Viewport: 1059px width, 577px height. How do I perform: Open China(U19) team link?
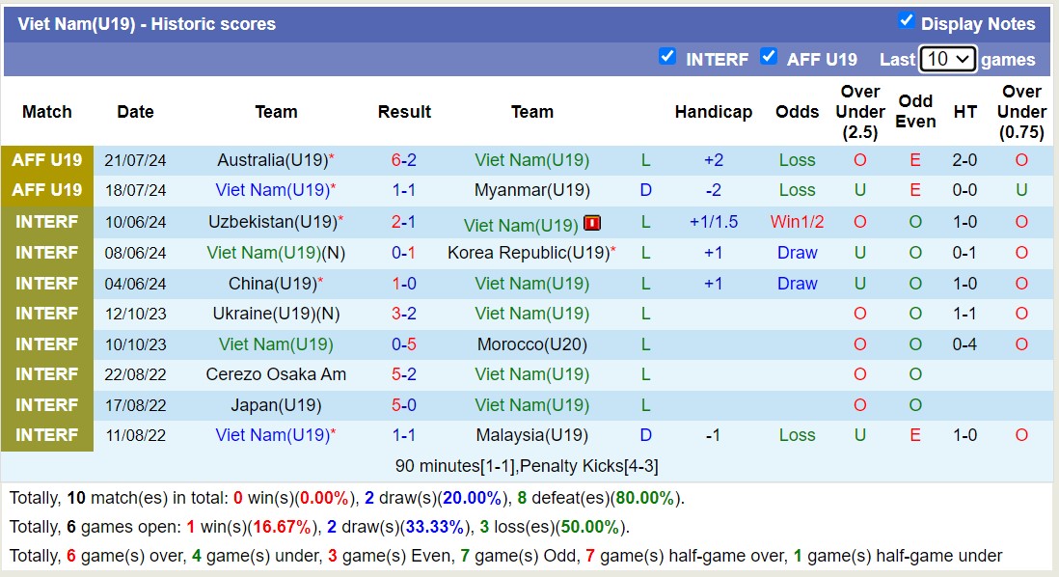tap(271, 284)
